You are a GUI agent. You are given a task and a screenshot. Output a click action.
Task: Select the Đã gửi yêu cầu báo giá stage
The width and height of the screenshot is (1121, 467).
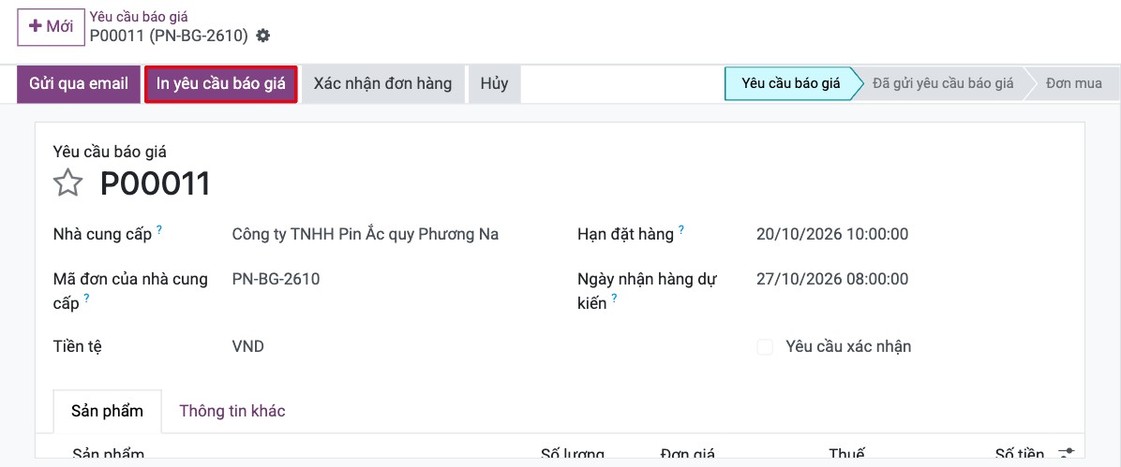[x=942, y=83]
